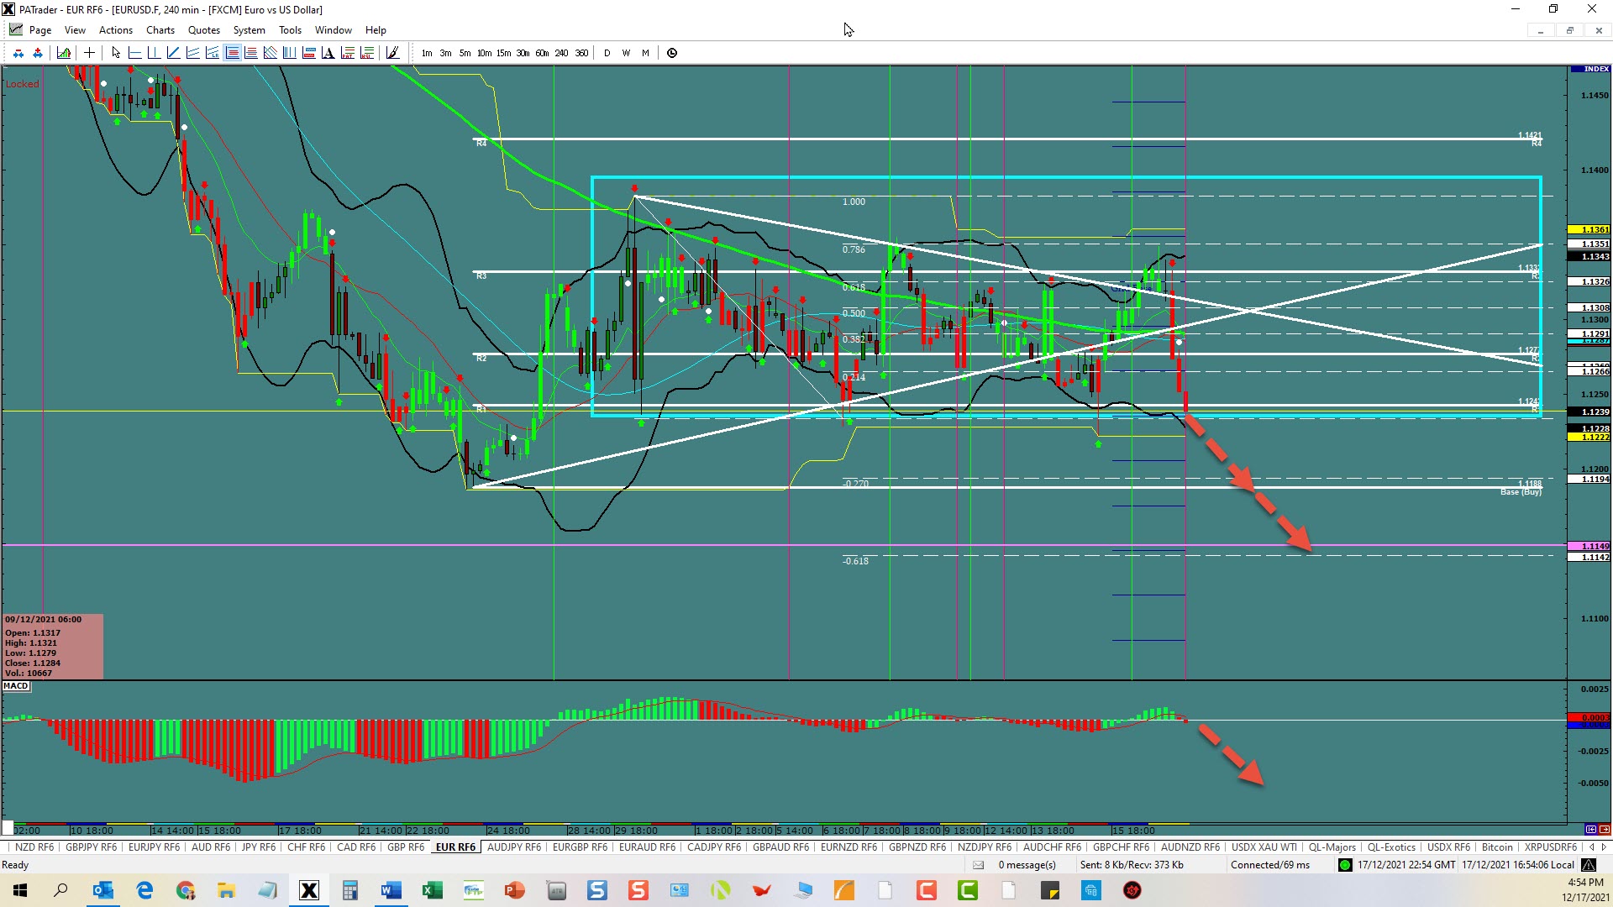Open the clock time settings icon
This screenshot has height=907, width=1613.
click(672, 53)
